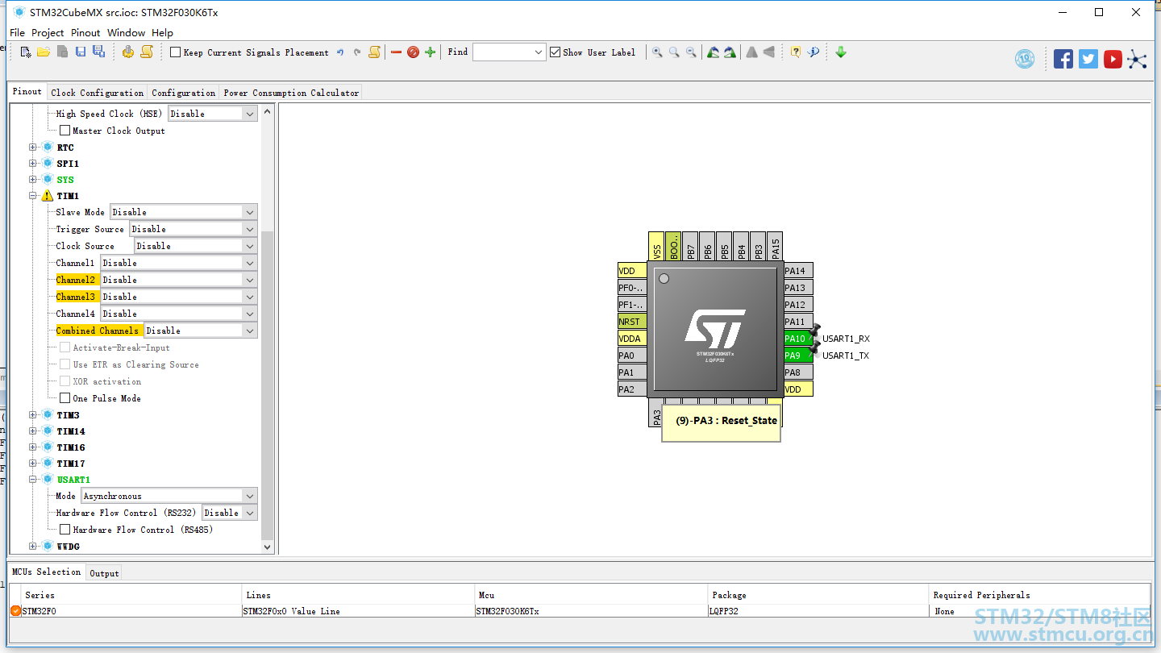This screenshot has height=653, width=1161.
Task: Click the grey Redo arrow icon
Action: pyautogui.click(x=357, y=52)
